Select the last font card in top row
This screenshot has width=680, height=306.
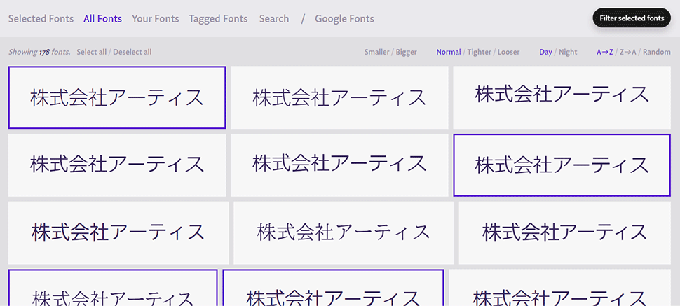click(x=562, y=97)
